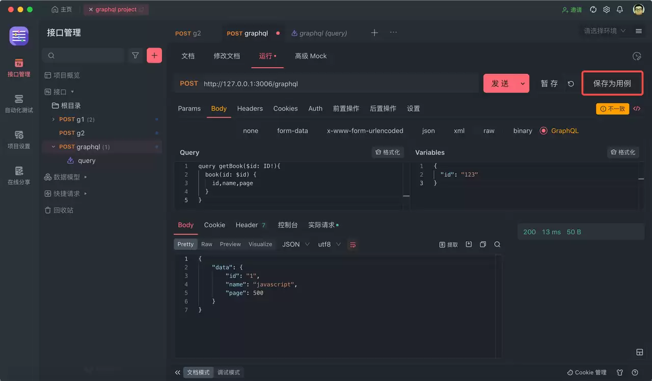The width and height of the screenshot is (652, 381).
Task: Click the Apifox app logo icon
Action: coord(19,36)
